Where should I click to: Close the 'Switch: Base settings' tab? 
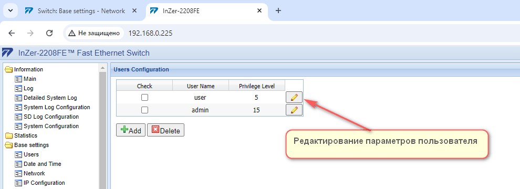click(134, 10)
